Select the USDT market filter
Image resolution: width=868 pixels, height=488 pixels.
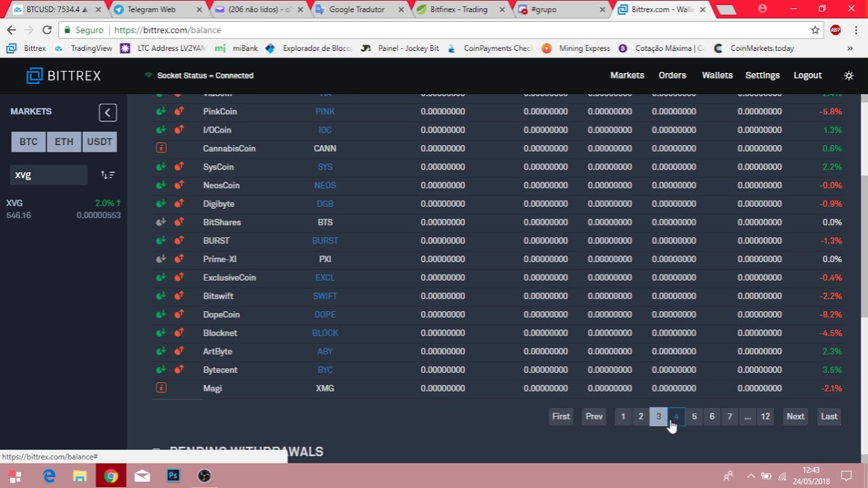pos(100,142)
